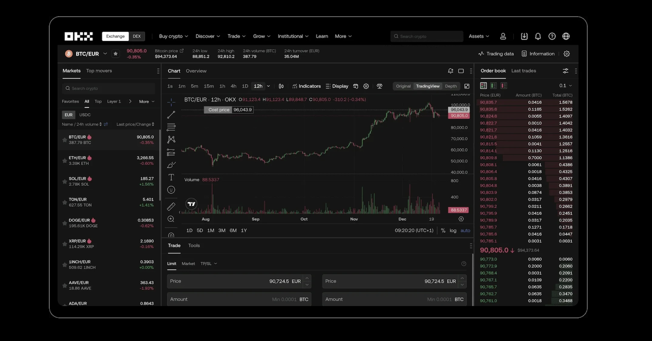Click the Display button
The image size is (652, 341).
point(337,86)
